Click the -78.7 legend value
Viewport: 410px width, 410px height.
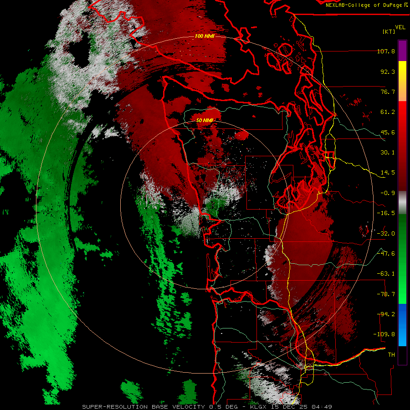386,294
